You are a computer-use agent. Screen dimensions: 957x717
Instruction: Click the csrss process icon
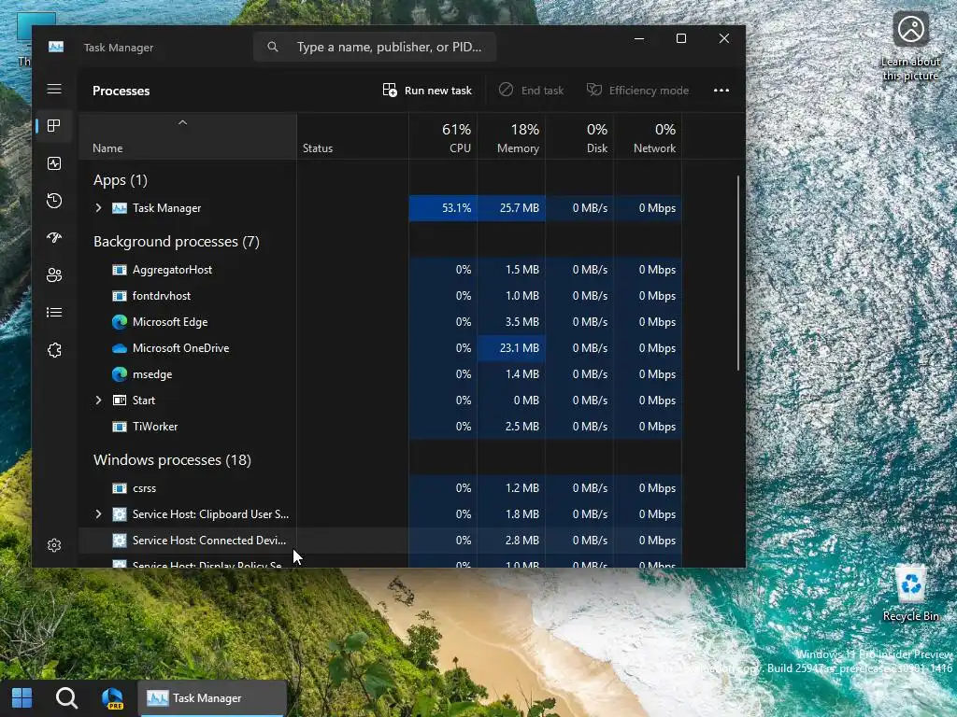click(120, 488)
